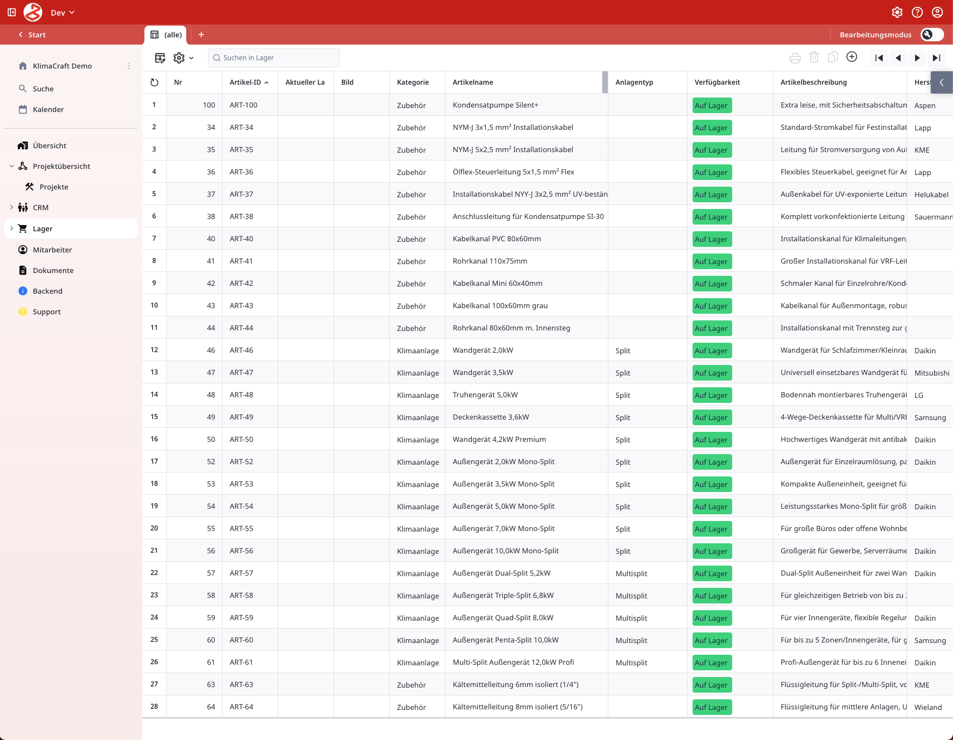Sort by the Artikel-ID column header
This screenshot has width=953, height=740.
(245, 82)
